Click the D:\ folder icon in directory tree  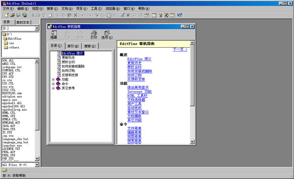(x=4, y=34)
